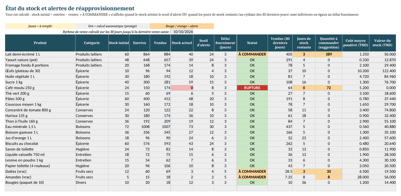401x196 pixels.
Task: Click the 'Papier toilette (4 rouleaux)' cell
Action: click(40, 166)
